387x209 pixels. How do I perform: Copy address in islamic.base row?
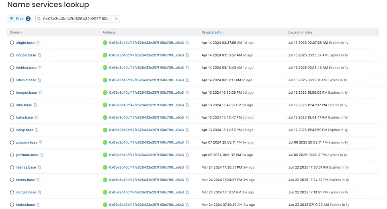coord(187,80)
